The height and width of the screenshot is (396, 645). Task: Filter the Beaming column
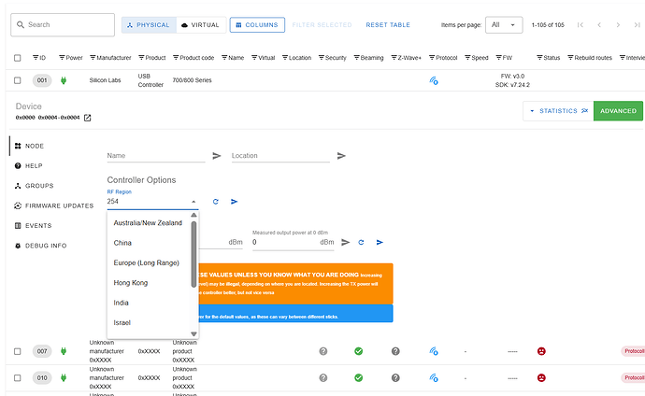pos(357,58)
